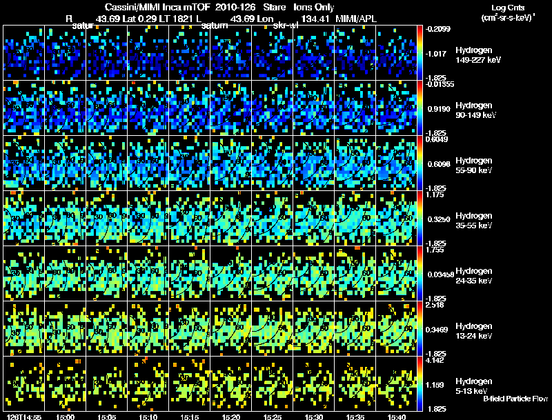Image resolution: width=552 pixels, height=420 pixels.
Task: Click the Hydrogen 13-24 keV row label
Action: [474, 331]
